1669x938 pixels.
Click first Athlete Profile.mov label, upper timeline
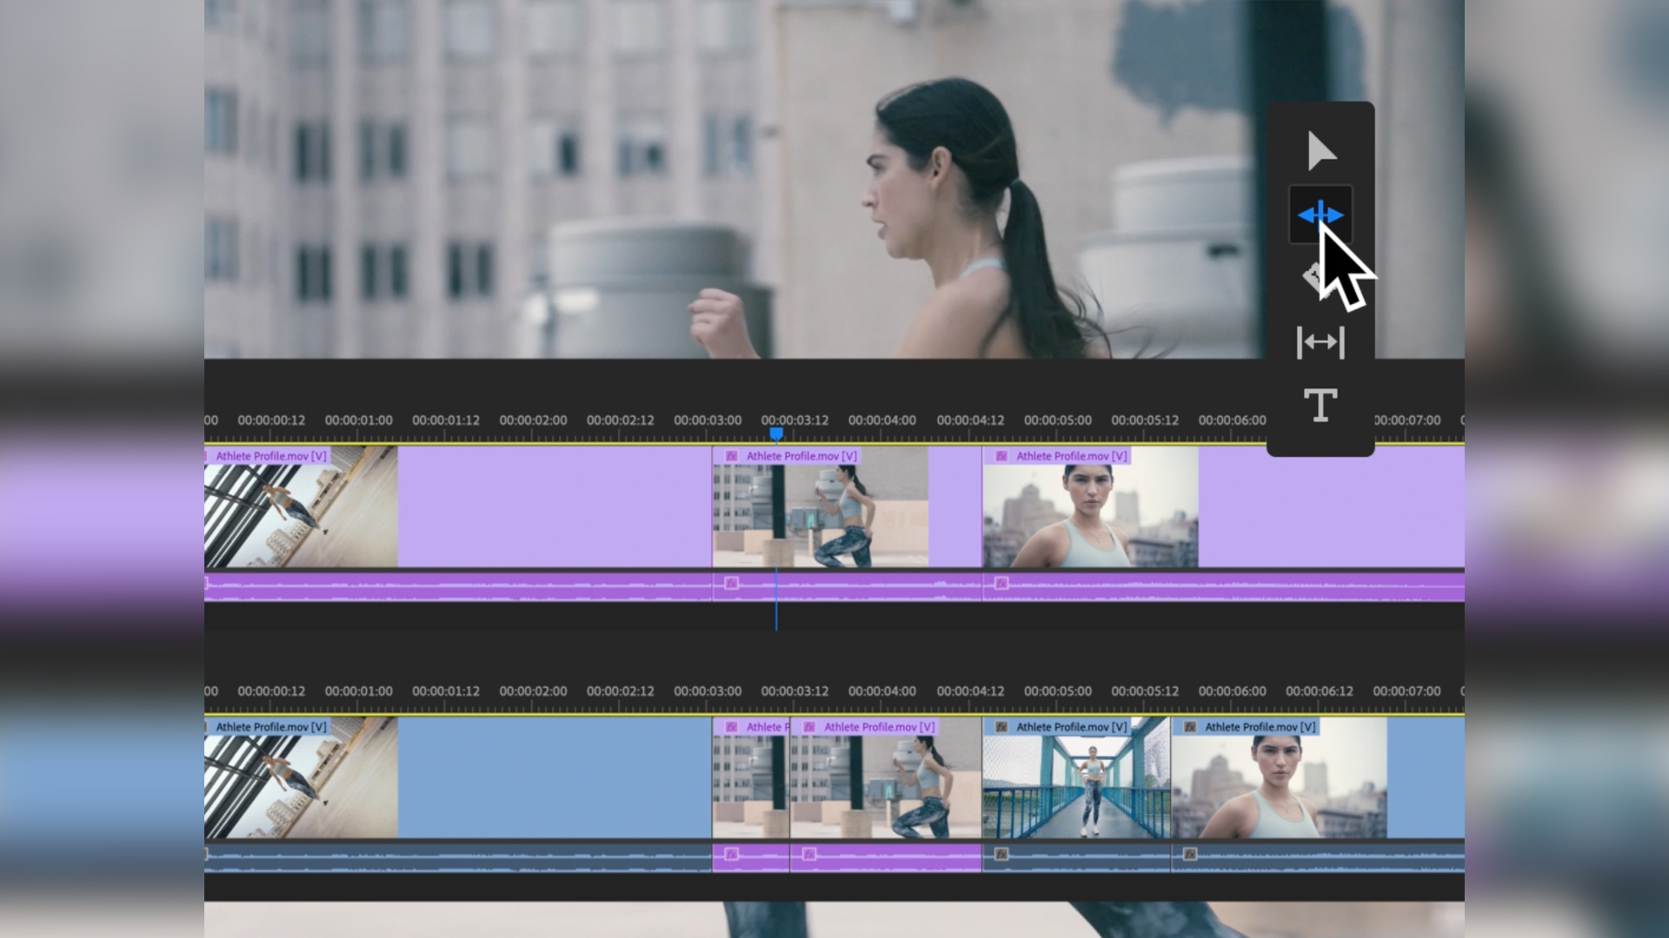coord(270,456)
